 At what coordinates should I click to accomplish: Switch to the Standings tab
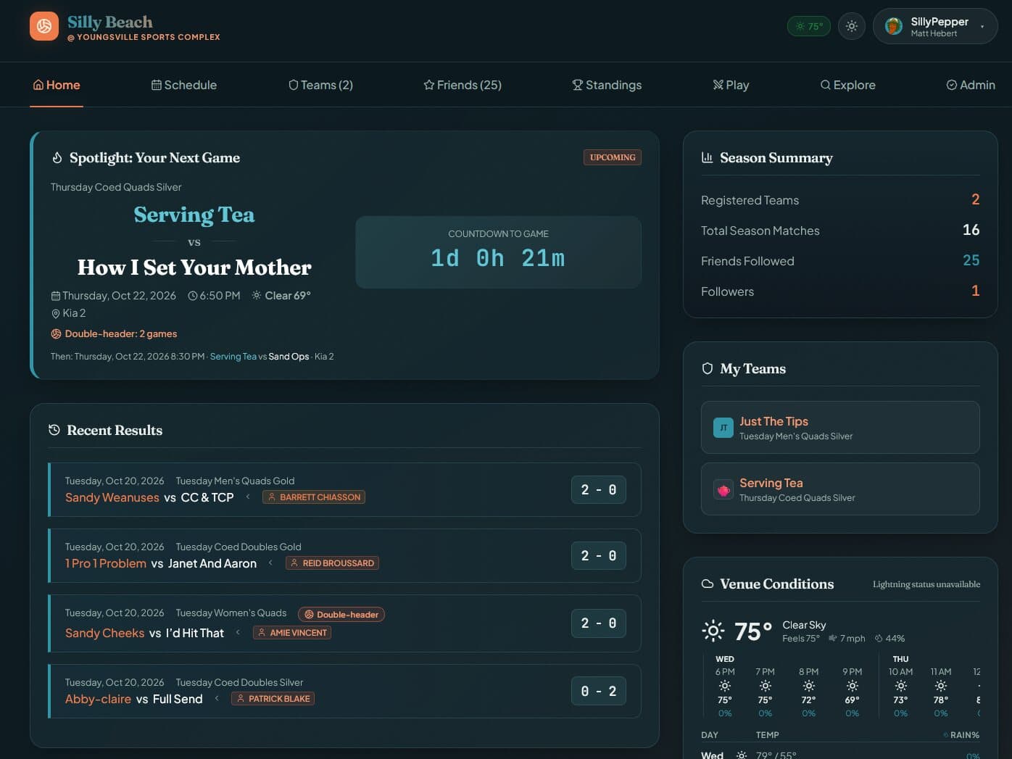tap(607, 85)
